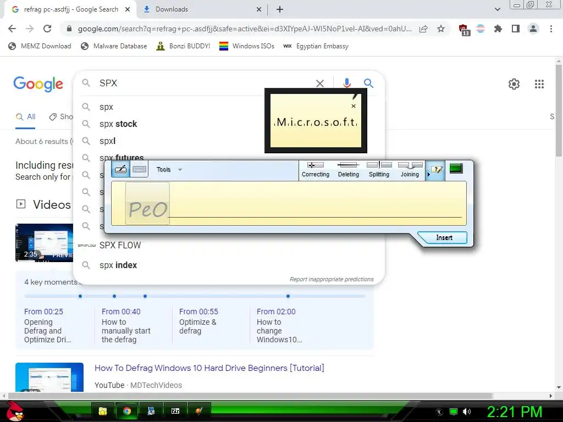Screen dimensions: 563x422
Task: Choose the 'spx stock' suggestion
Action: click(118, 124)
